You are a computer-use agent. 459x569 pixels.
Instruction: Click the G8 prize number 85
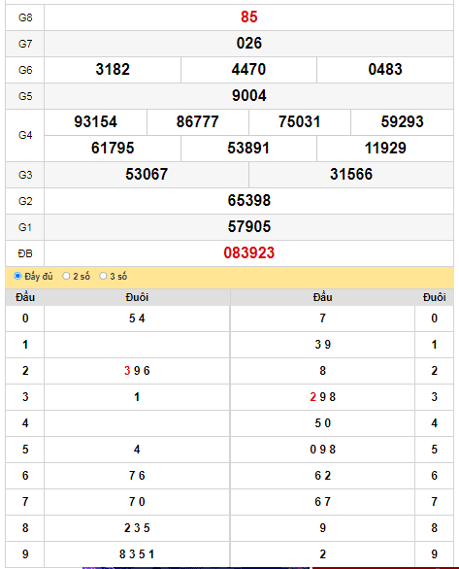pyautogui.click(x=249, y=17)
